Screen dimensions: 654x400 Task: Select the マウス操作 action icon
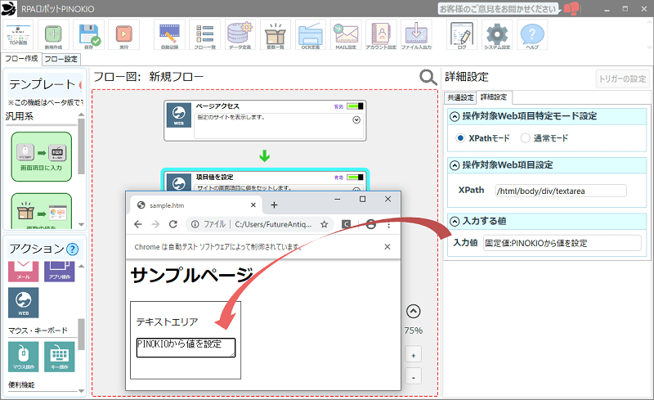(x=24, y=357)
